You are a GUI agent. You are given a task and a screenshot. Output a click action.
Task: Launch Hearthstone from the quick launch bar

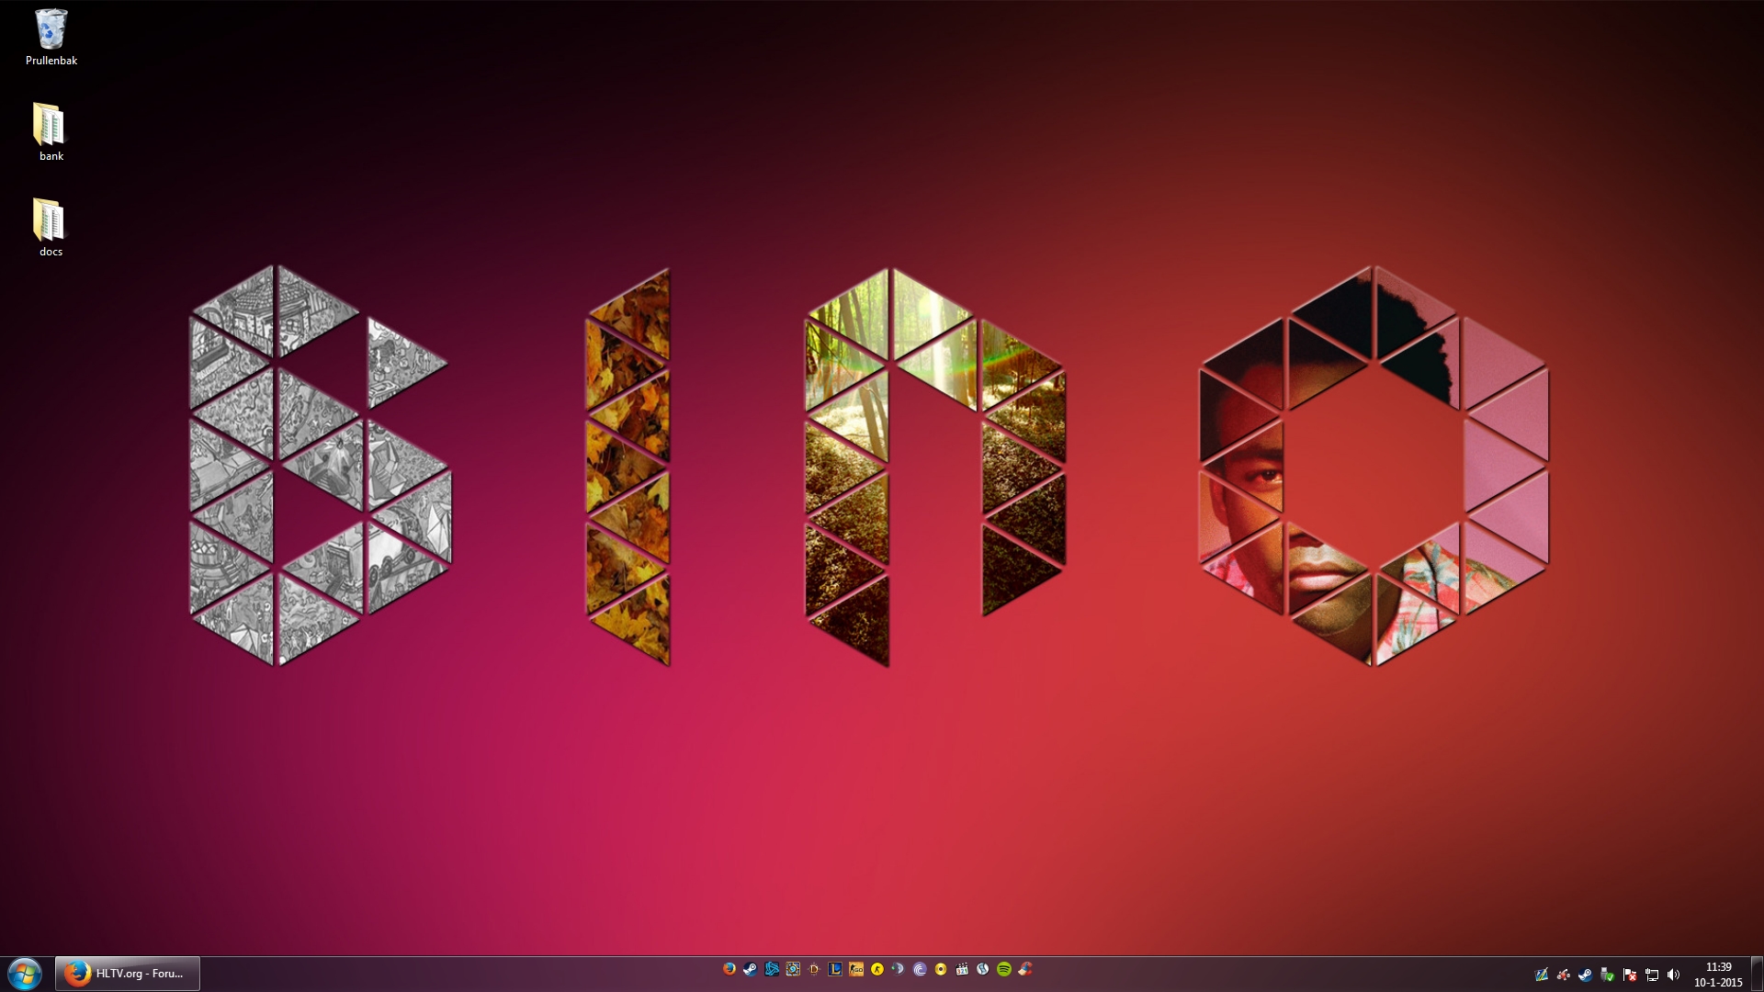click(x=793, y=969)
